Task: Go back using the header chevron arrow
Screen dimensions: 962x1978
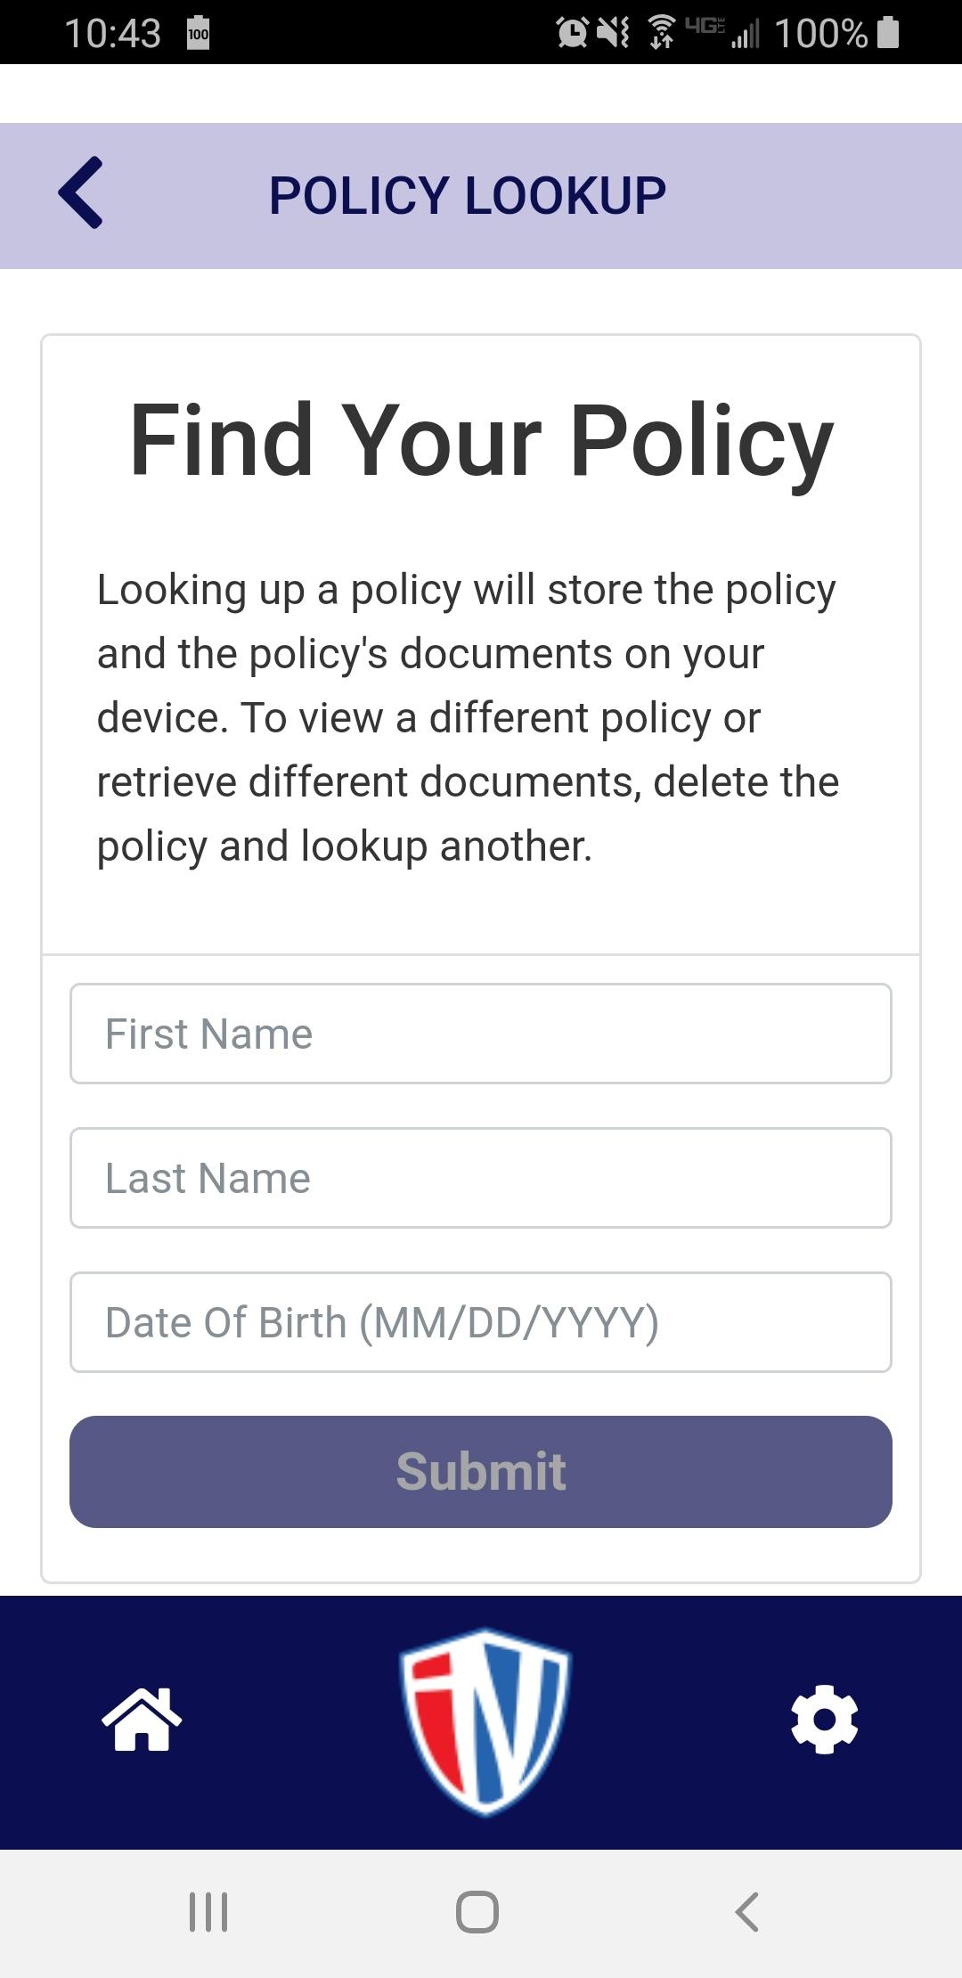Action: [81, 193]
